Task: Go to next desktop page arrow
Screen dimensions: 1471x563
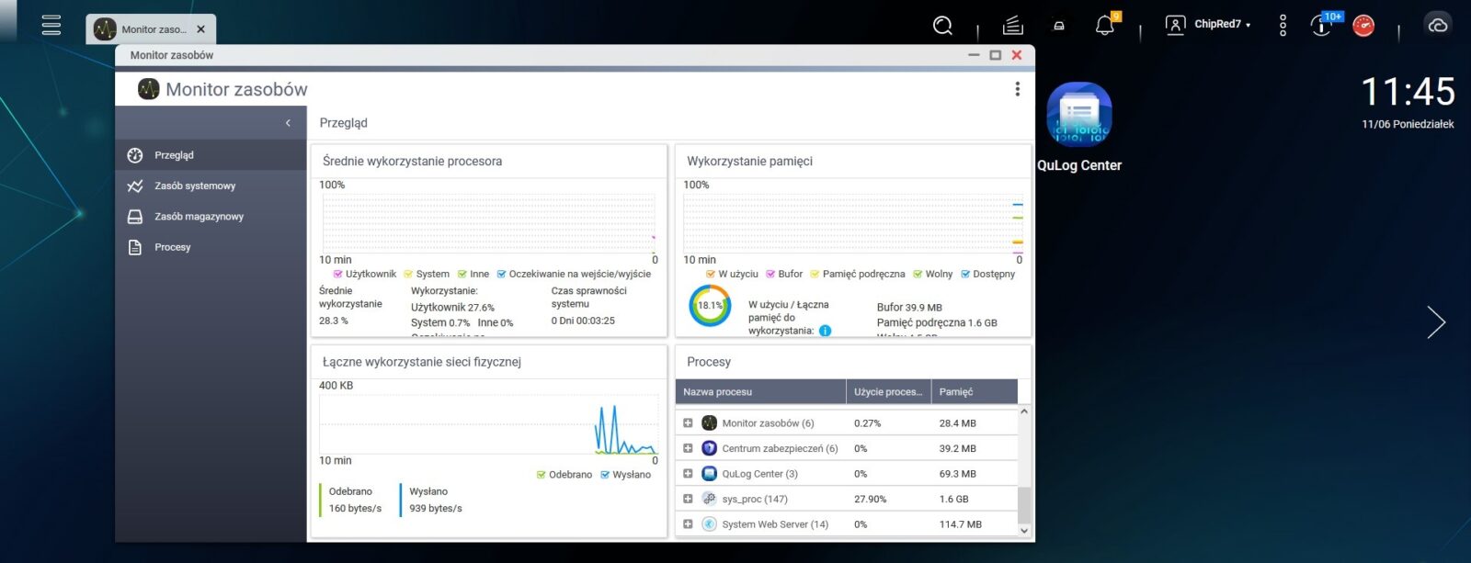Action: click(1436, 322)
